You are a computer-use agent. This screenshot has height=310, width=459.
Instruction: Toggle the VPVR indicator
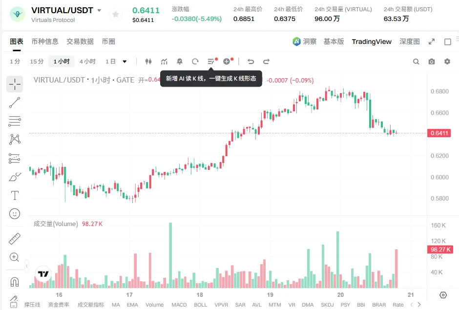coord(221,305)
